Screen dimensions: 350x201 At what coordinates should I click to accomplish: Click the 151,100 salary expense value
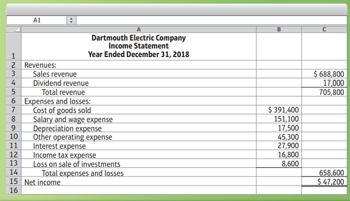pos(286,119)
